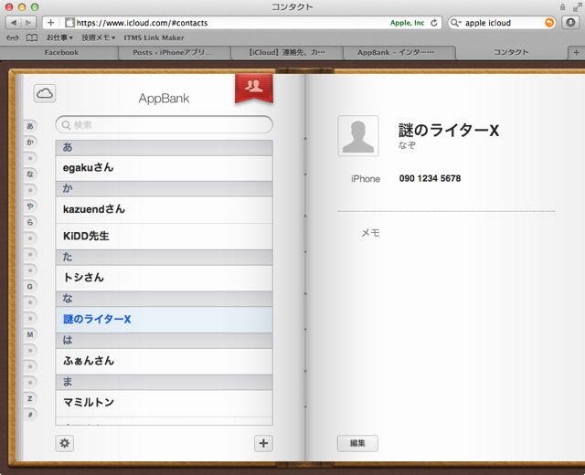Select contact 謎のライターX in list
Viewport: 585px width, 475px height.
[165, 320]
